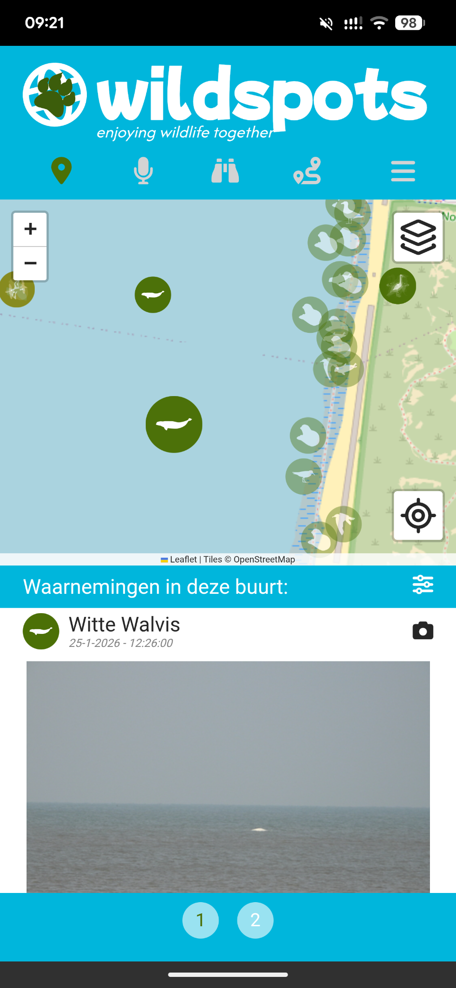Select the dark green bird marker in dunes
Image resolution: width=456 pixels, height=988 pixels.
coord(398,286)
